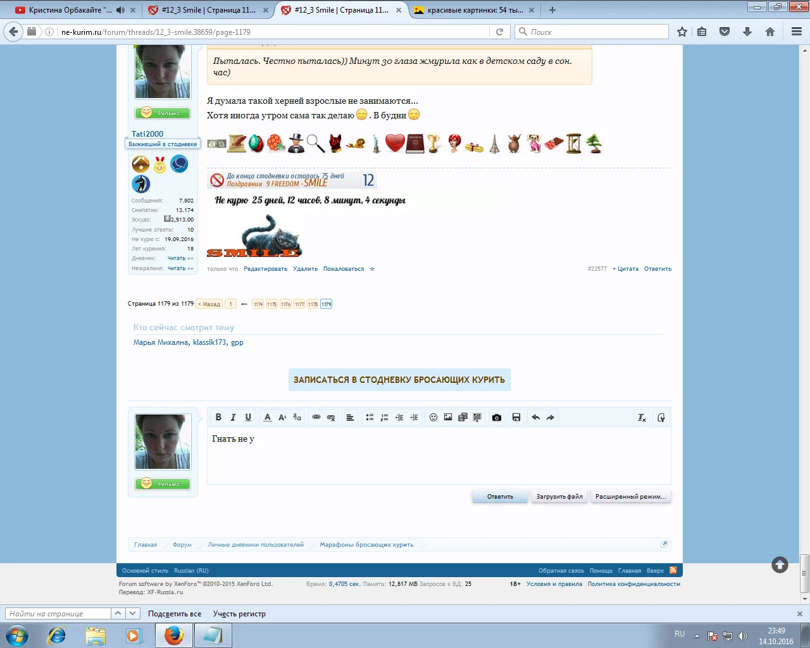Image resolution: width=810 pixels, height=648 pixels.
Task: Remove link with the unlink icon
Action: click(x=331, y=418)
